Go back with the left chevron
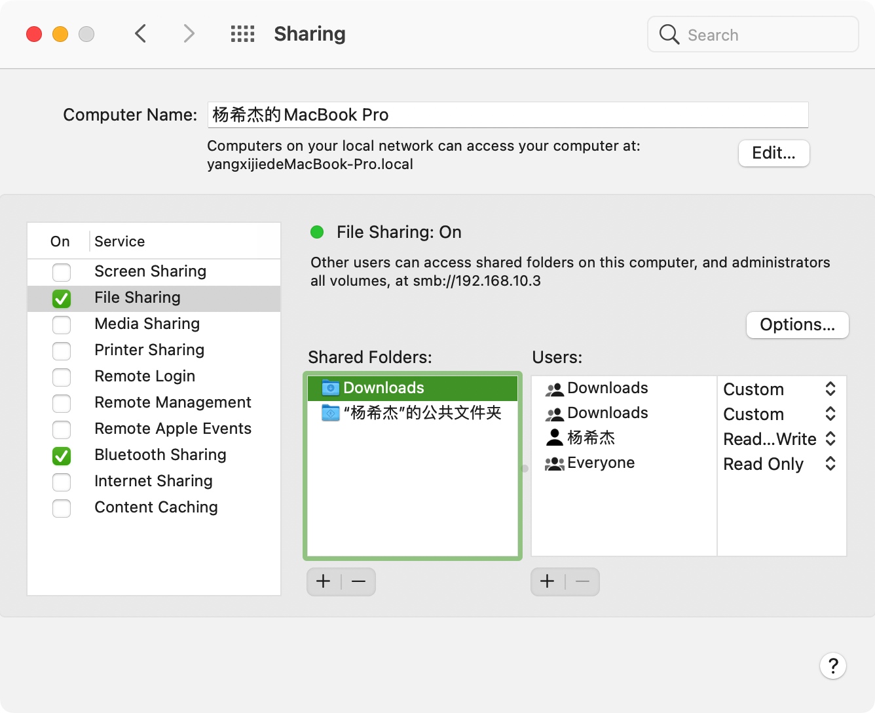Screen dimensions: 875x713 point(140,33)
